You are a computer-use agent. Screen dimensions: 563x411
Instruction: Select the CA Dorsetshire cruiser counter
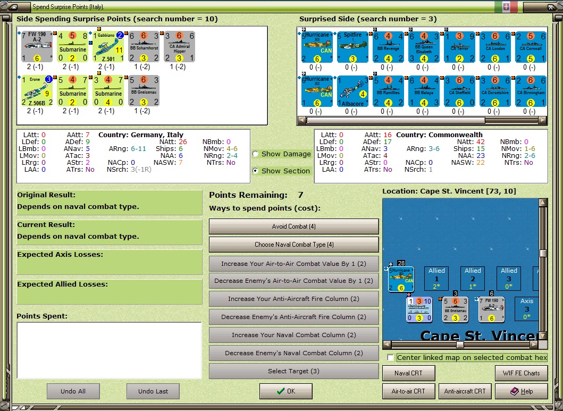tap(495, 91)
